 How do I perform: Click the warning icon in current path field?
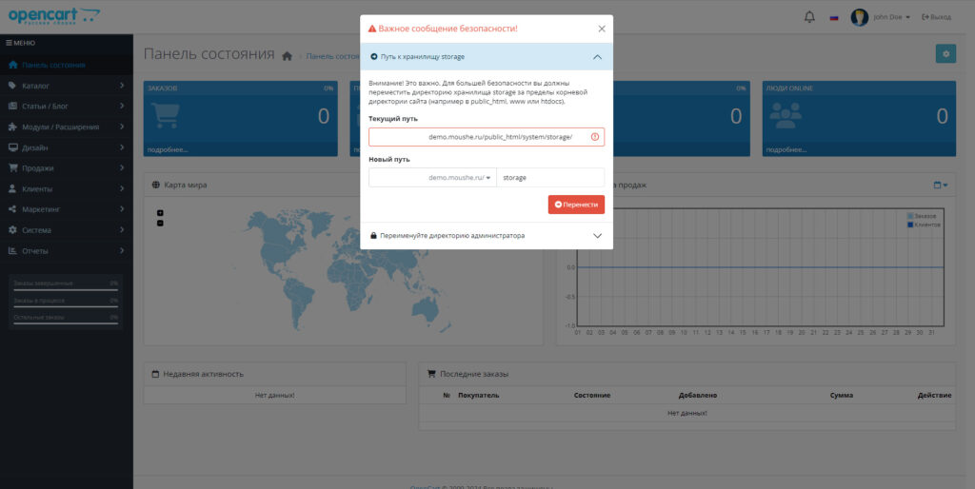click(x=595, y=137)
